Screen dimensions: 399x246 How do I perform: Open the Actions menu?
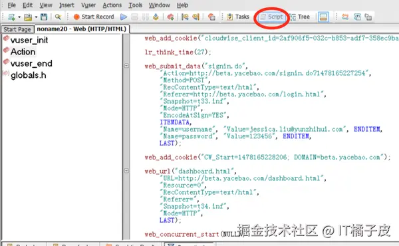112,5
